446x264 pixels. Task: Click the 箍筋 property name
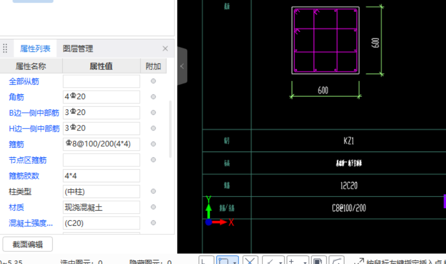(x=16, y=144)
